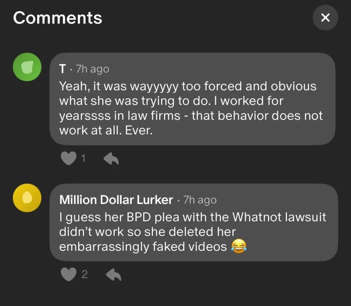Reply to Million Dollar Lurker's comment
Image resolution: width=351 pixels, height=306 pixels.
[113, 274]
